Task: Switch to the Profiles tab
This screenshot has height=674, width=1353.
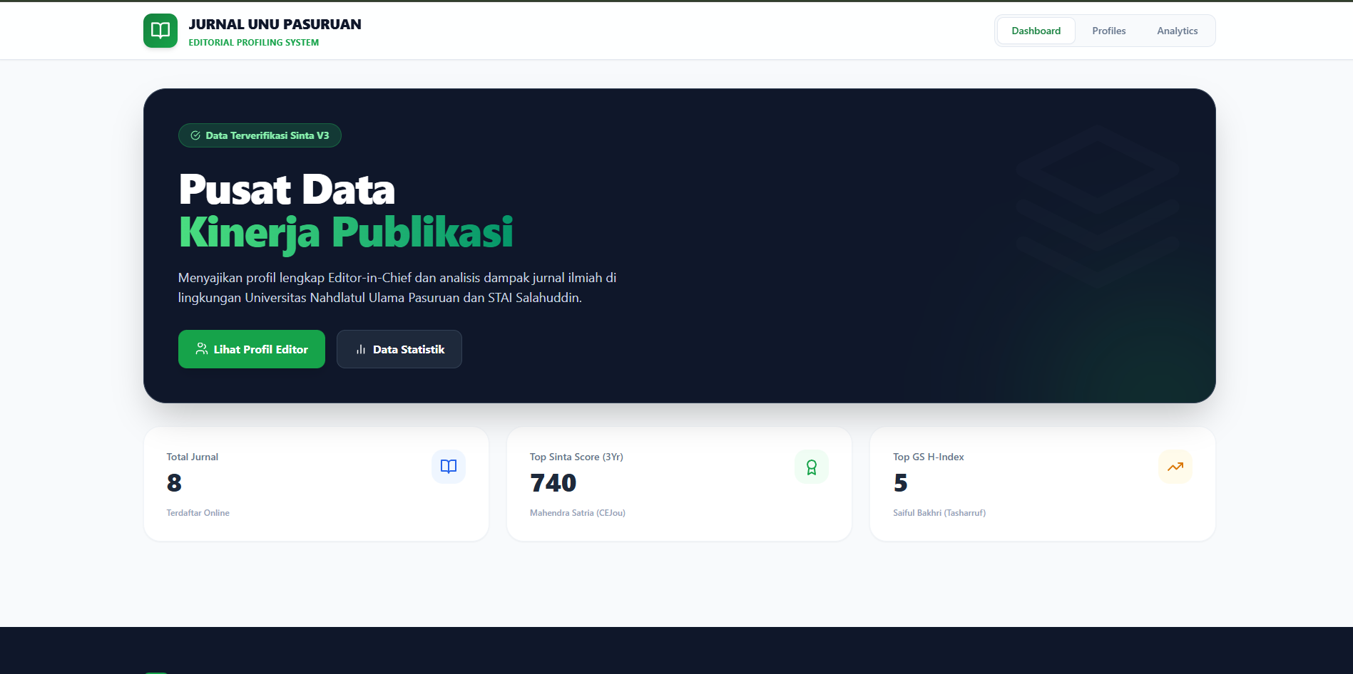Action: [x=1108, y=31]
